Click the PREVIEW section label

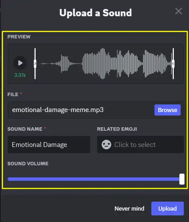point(19,37)
